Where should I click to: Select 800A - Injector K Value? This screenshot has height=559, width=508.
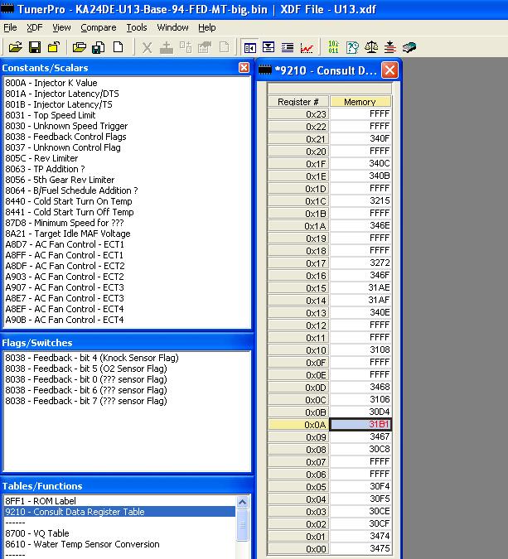pyautogui.click(x=51, y=83)
